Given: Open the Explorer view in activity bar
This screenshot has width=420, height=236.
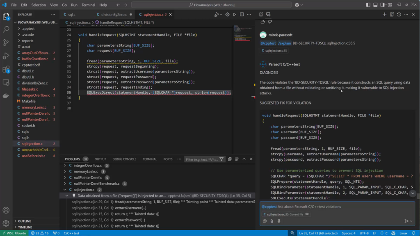Looking at the screenshot, I should tap(6, 16).
